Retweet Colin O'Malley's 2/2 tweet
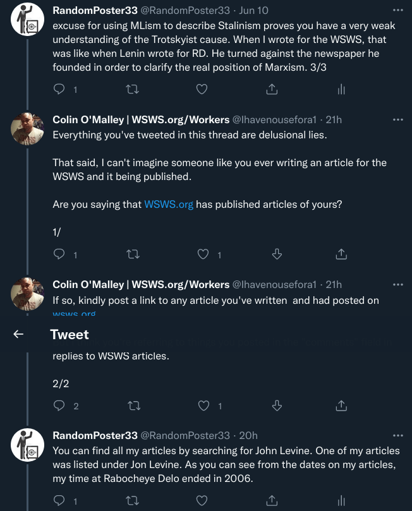This screenshot has width=412, height=511. (x=133, y=406)
